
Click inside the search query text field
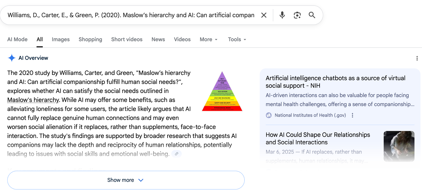pos(131,15)
